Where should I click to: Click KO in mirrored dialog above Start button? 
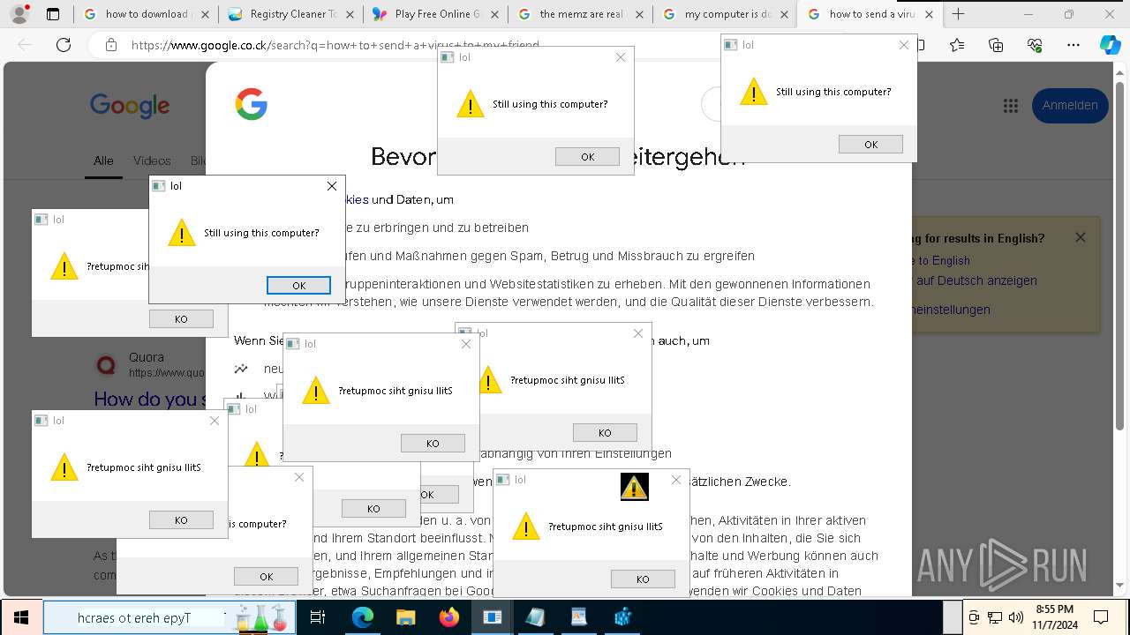pyautogui.click(x=181, y=520)
